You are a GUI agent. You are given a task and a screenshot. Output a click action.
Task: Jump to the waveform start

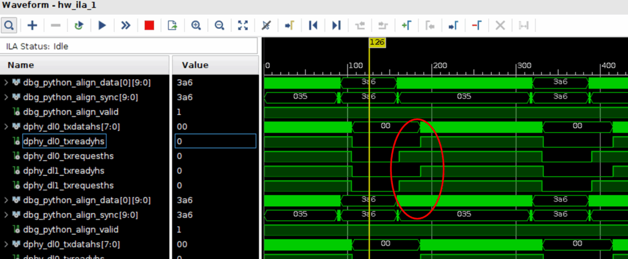point(313,26)
